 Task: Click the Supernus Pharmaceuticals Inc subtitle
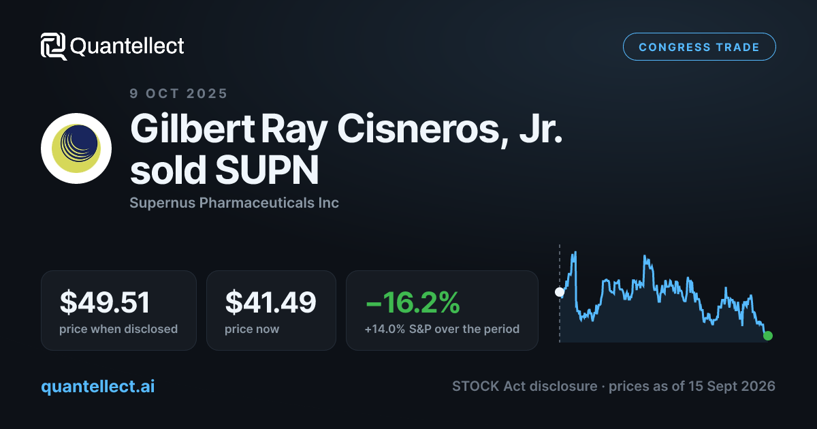coord(234,203)
